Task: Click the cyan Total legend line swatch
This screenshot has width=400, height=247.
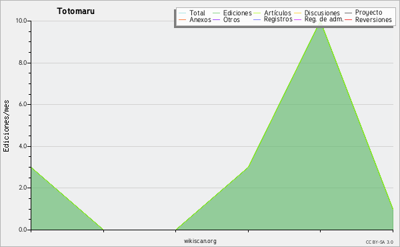Action: [183, 13]
